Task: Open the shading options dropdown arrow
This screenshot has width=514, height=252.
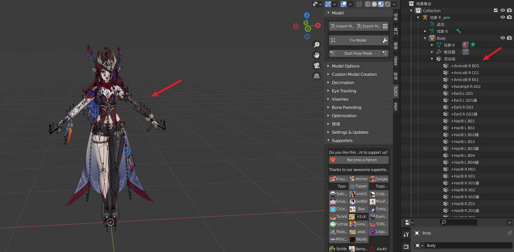Action: pyautogui.click(x=394, y=4)
